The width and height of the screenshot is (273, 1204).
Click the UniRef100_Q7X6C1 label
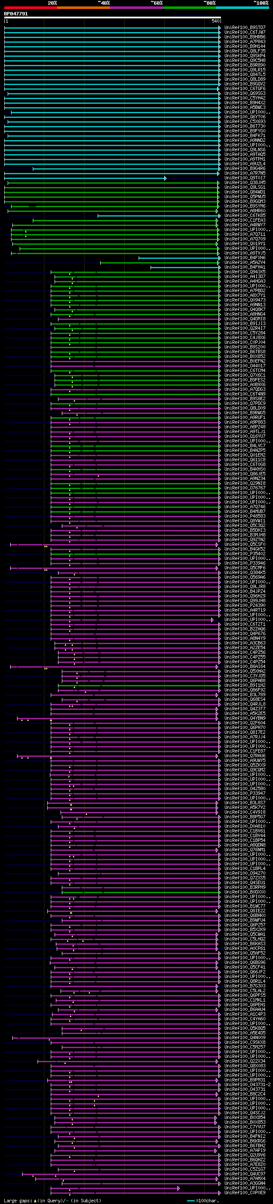point(244,375)
